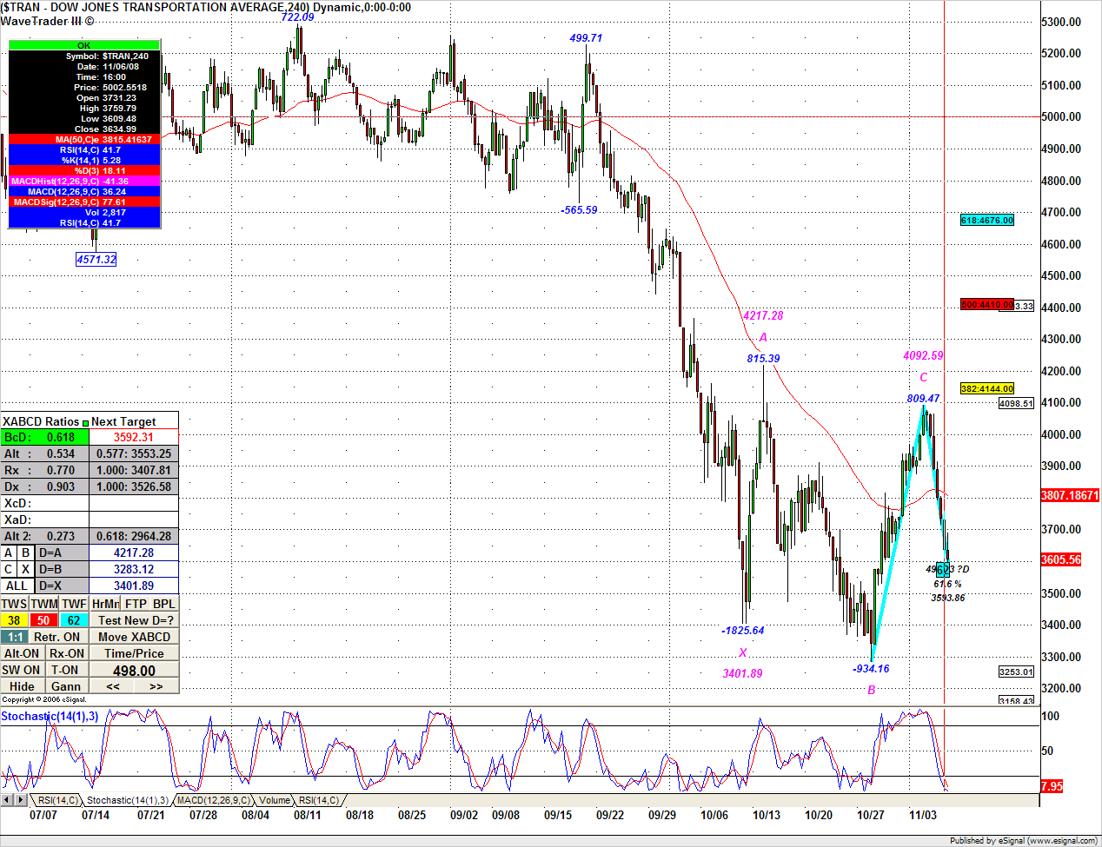
Task: Click the red 3592.31 next target value
Action: pos(134,437)
